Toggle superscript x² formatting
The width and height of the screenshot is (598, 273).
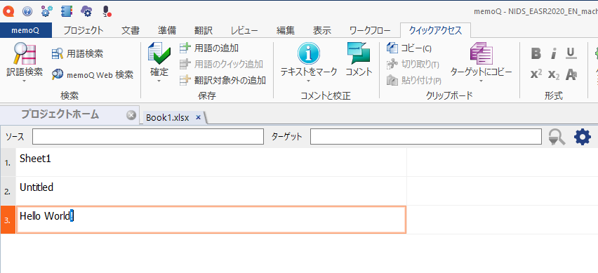pyautogui.click(x=536, y=74)
